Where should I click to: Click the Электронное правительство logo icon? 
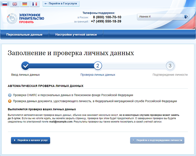tap(12, 19)
